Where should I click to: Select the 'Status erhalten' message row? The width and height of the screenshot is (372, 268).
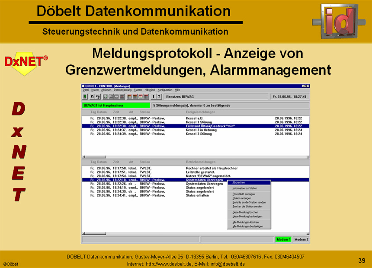[155, 195]
